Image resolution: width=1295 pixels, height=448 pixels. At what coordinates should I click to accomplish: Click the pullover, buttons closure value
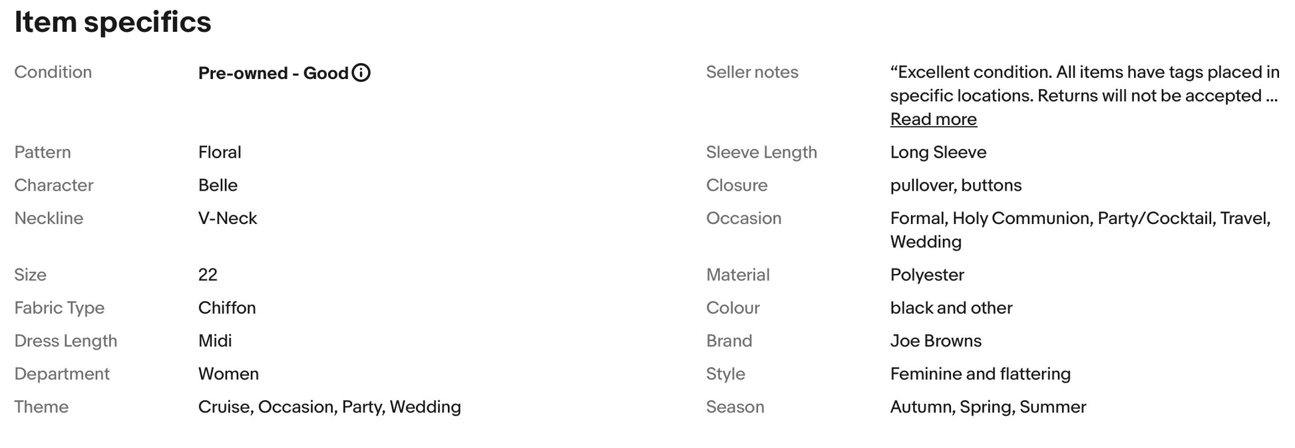[x=956, y=185]
